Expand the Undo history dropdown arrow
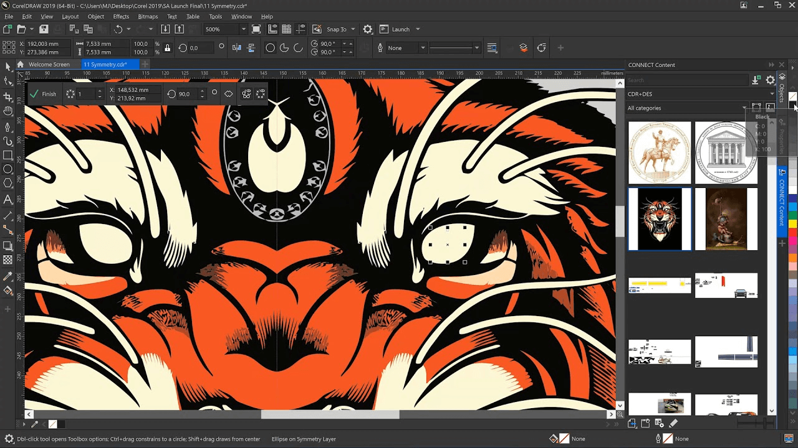Image resolution: width=798 pixels, height=448 pixels. click(129, 29)
